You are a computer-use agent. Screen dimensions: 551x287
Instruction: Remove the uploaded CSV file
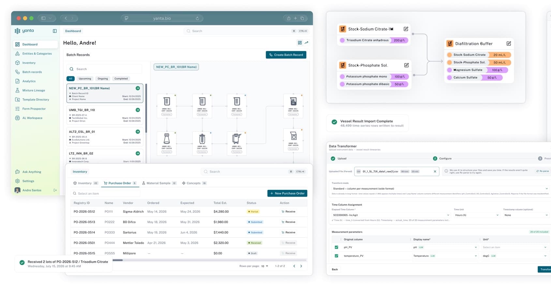pyautogui.click(x=435, y=171)
